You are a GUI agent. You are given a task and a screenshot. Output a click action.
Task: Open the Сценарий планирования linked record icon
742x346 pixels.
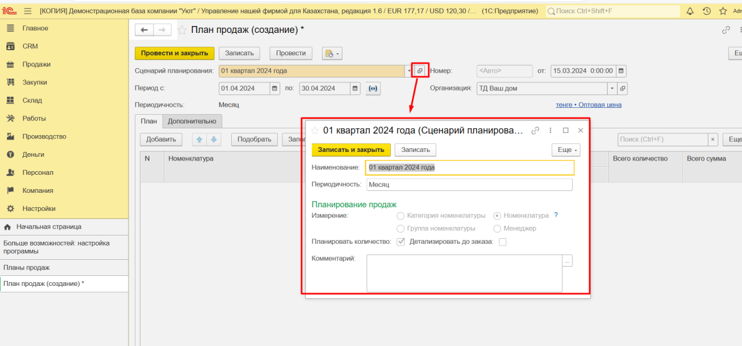tap(420, 71)
